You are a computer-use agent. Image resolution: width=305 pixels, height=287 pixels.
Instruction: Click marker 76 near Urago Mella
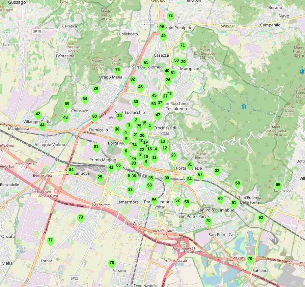pos(117,71)
